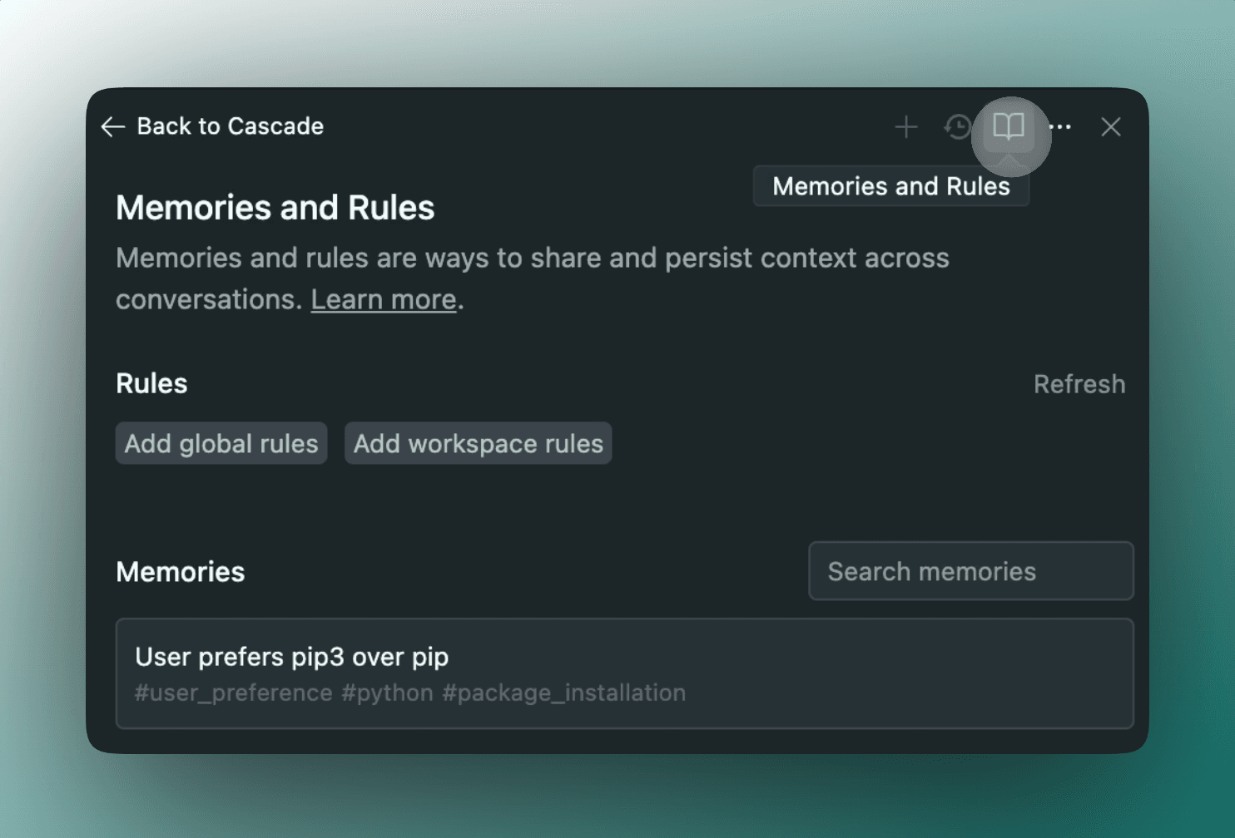This screenshot has height=838, width=1235.
Task: Open the pip3 over pip memory card
Action: click(x=625, y=673)
